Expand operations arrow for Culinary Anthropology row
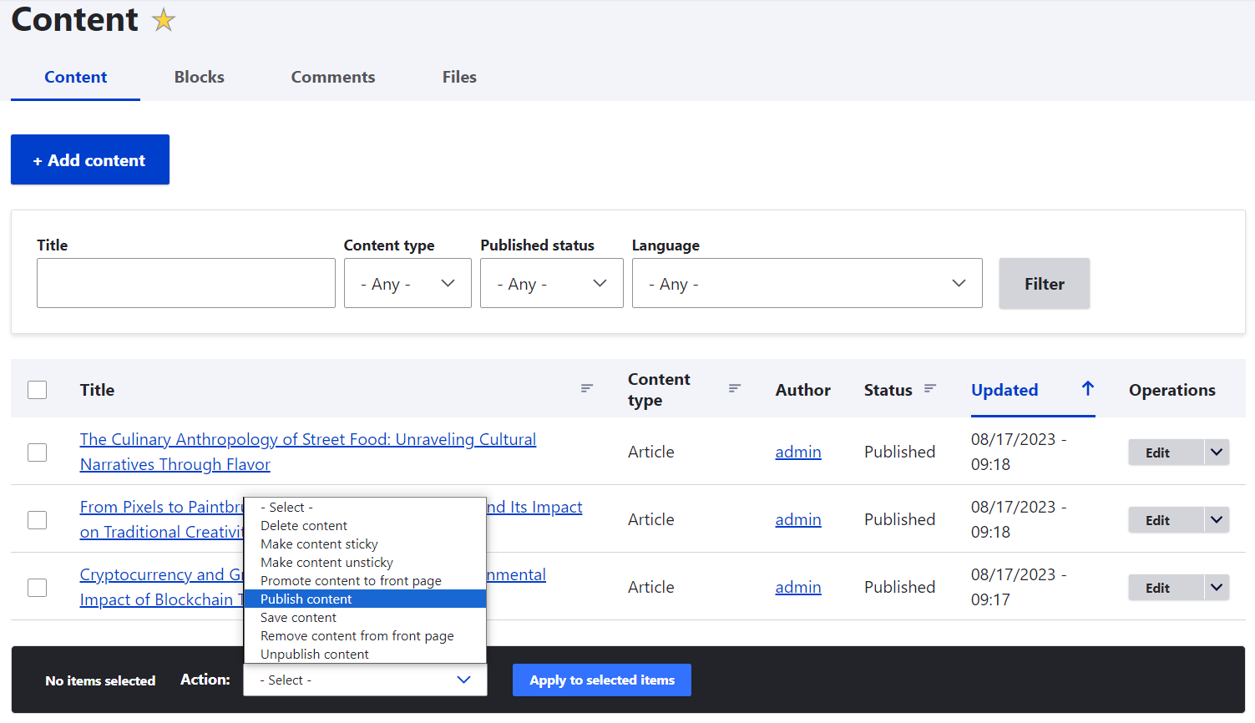 click(1217, 453)
